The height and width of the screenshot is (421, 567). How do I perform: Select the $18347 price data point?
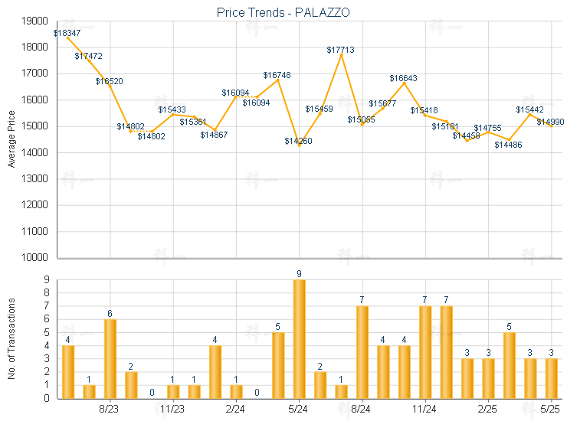tap(67, 34)
